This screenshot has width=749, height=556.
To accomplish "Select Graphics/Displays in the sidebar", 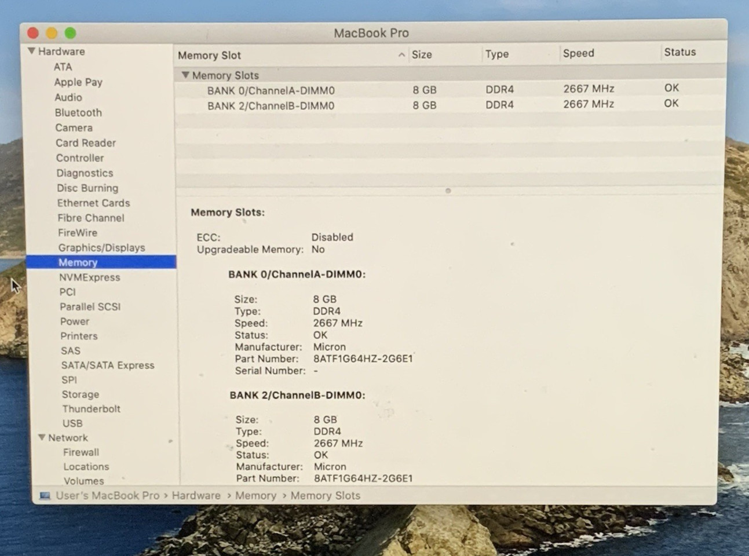I will (101, 247).
